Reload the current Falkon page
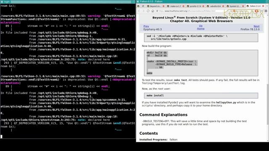 [148, 11]
